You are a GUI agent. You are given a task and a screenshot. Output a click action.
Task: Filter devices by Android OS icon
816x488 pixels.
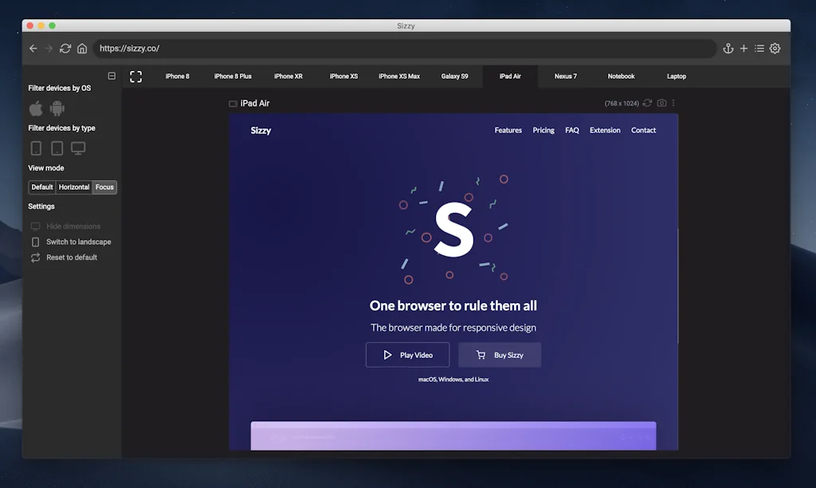coord(57,108)
